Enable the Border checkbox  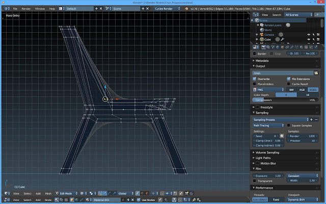(x=254, y=54)
